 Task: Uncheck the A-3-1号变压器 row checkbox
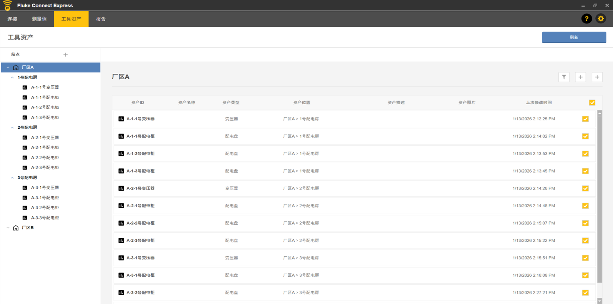pyautogui.click(x=585, y=258)
